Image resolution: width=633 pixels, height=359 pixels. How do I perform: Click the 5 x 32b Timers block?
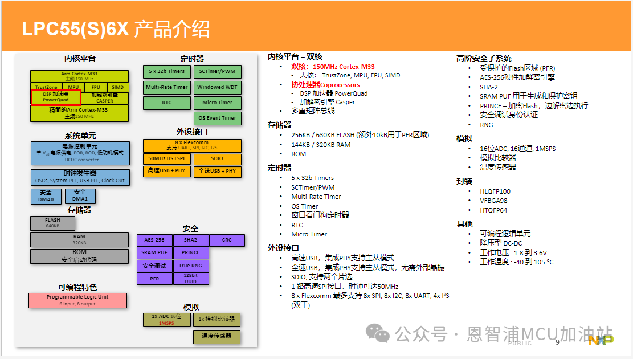click(x=167, y=71)
